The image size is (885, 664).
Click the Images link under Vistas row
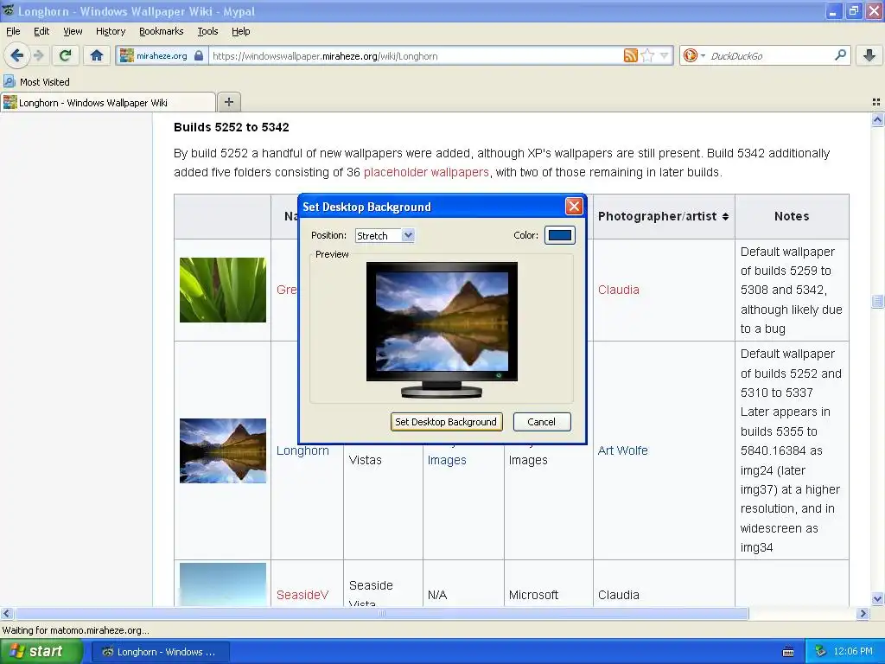pos(447,460)
